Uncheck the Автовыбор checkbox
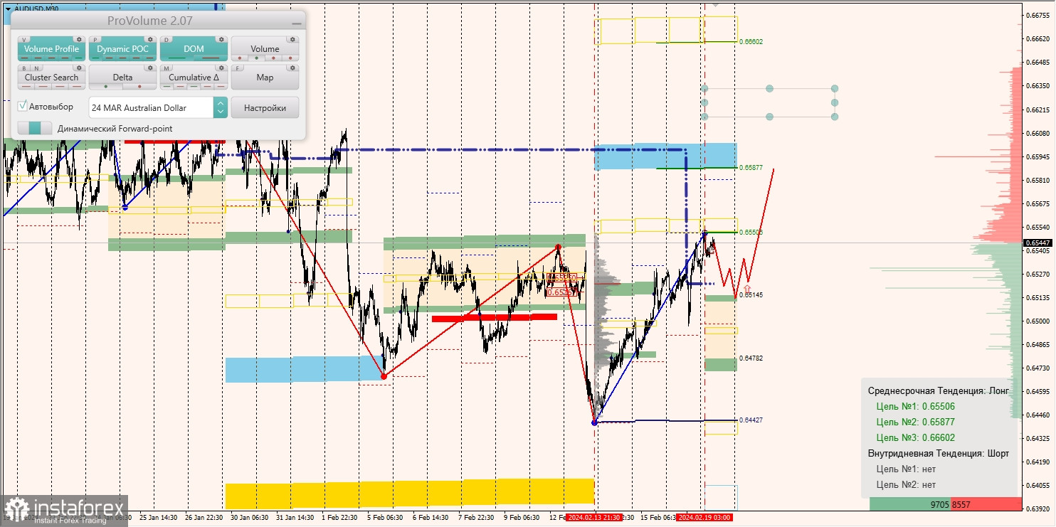 point(23,106)
